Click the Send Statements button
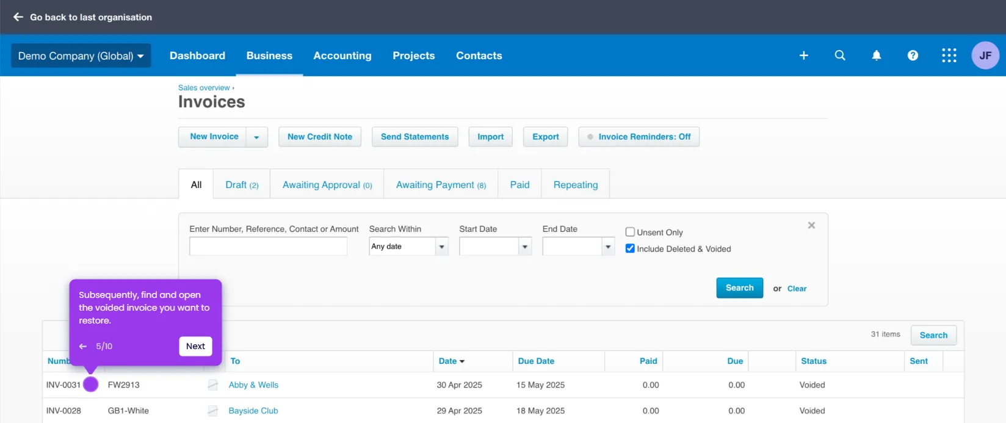 tap(415, 137)
